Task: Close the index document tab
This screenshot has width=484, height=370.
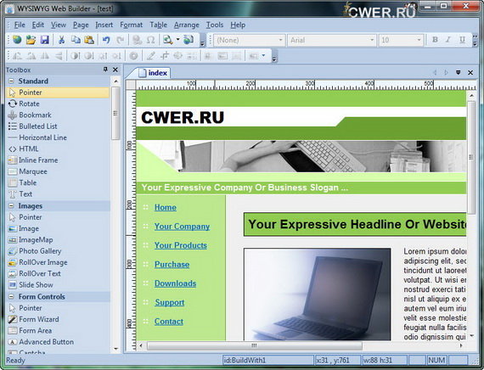Action: pos(470,72)
